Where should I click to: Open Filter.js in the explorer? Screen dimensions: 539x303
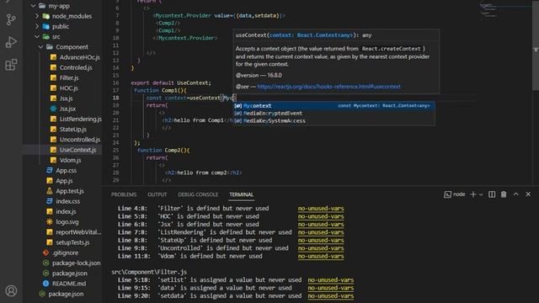pyautogui.click(x=69, y=78)
